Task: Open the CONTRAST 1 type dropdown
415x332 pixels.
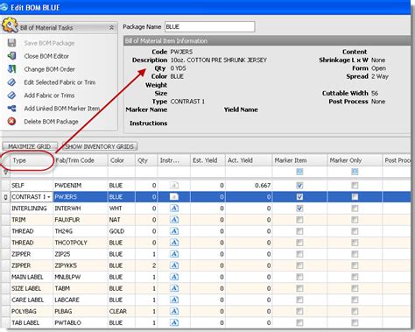Action: click(49, 197)
